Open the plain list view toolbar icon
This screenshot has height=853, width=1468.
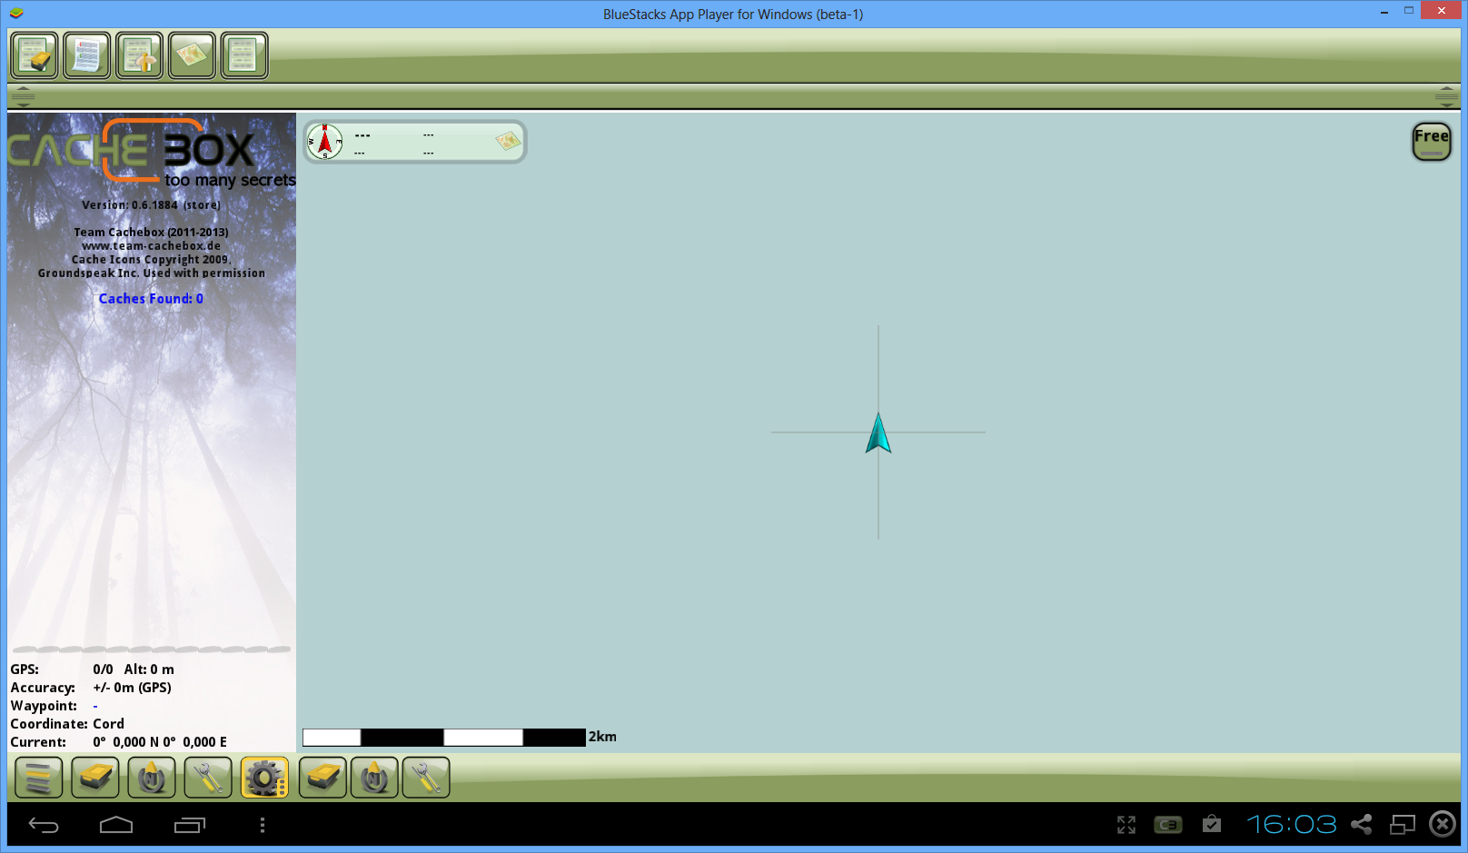coord(244,55)
